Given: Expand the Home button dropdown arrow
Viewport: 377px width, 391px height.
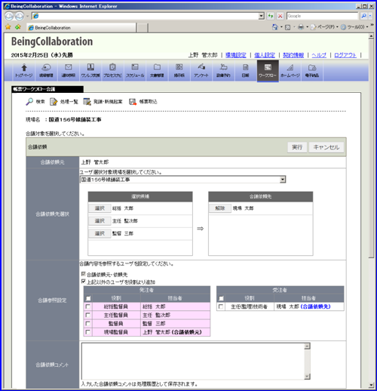Looking at the screenshot, I should [x=281, y=27].
